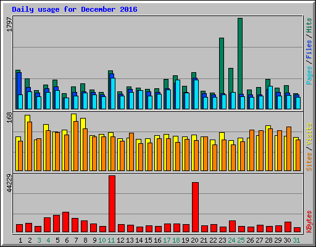Click day label 20 on the x-axis
Screen dimensions: 316x247
194,240
